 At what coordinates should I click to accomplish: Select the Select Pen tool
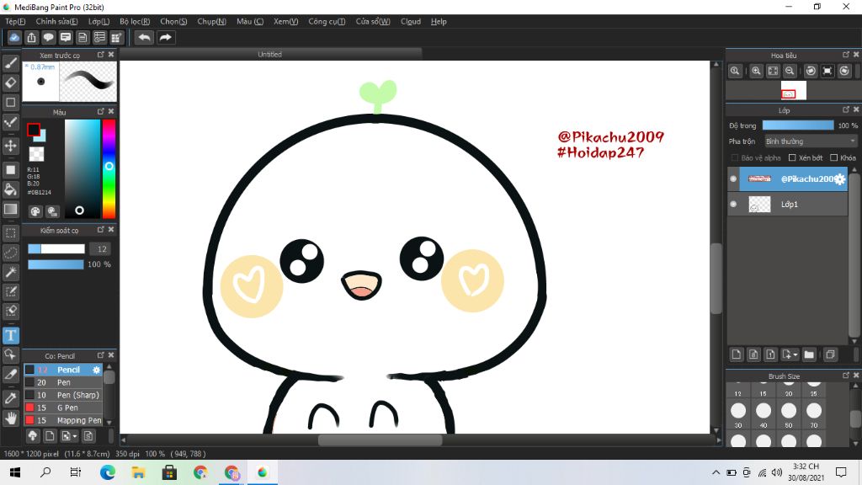[10, 291]
